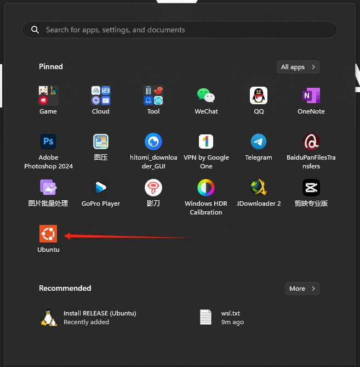Launch hitomi_downloader_GUI

tap(153, 151)
